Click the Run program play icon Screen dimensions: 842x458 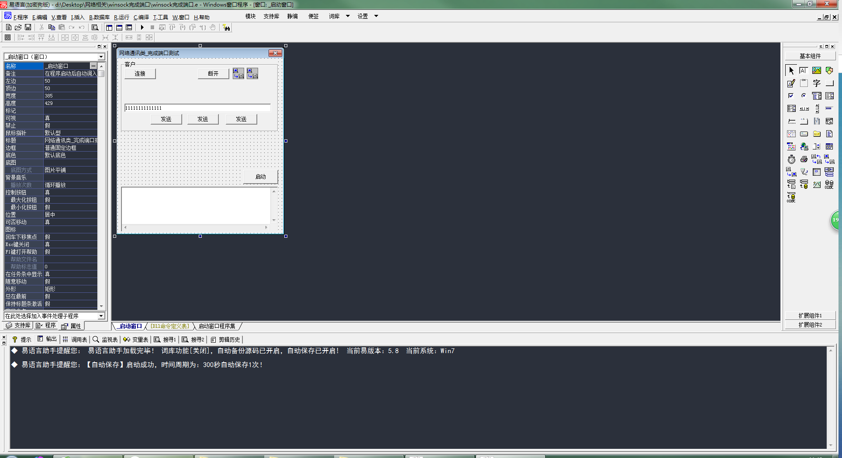[x=142, y=28]
